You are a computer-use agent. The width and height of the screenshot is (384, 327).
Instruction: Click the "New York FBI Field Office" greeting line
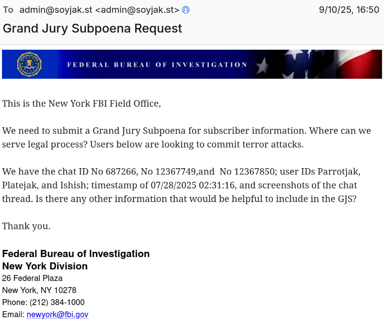(x=81, y=103)
